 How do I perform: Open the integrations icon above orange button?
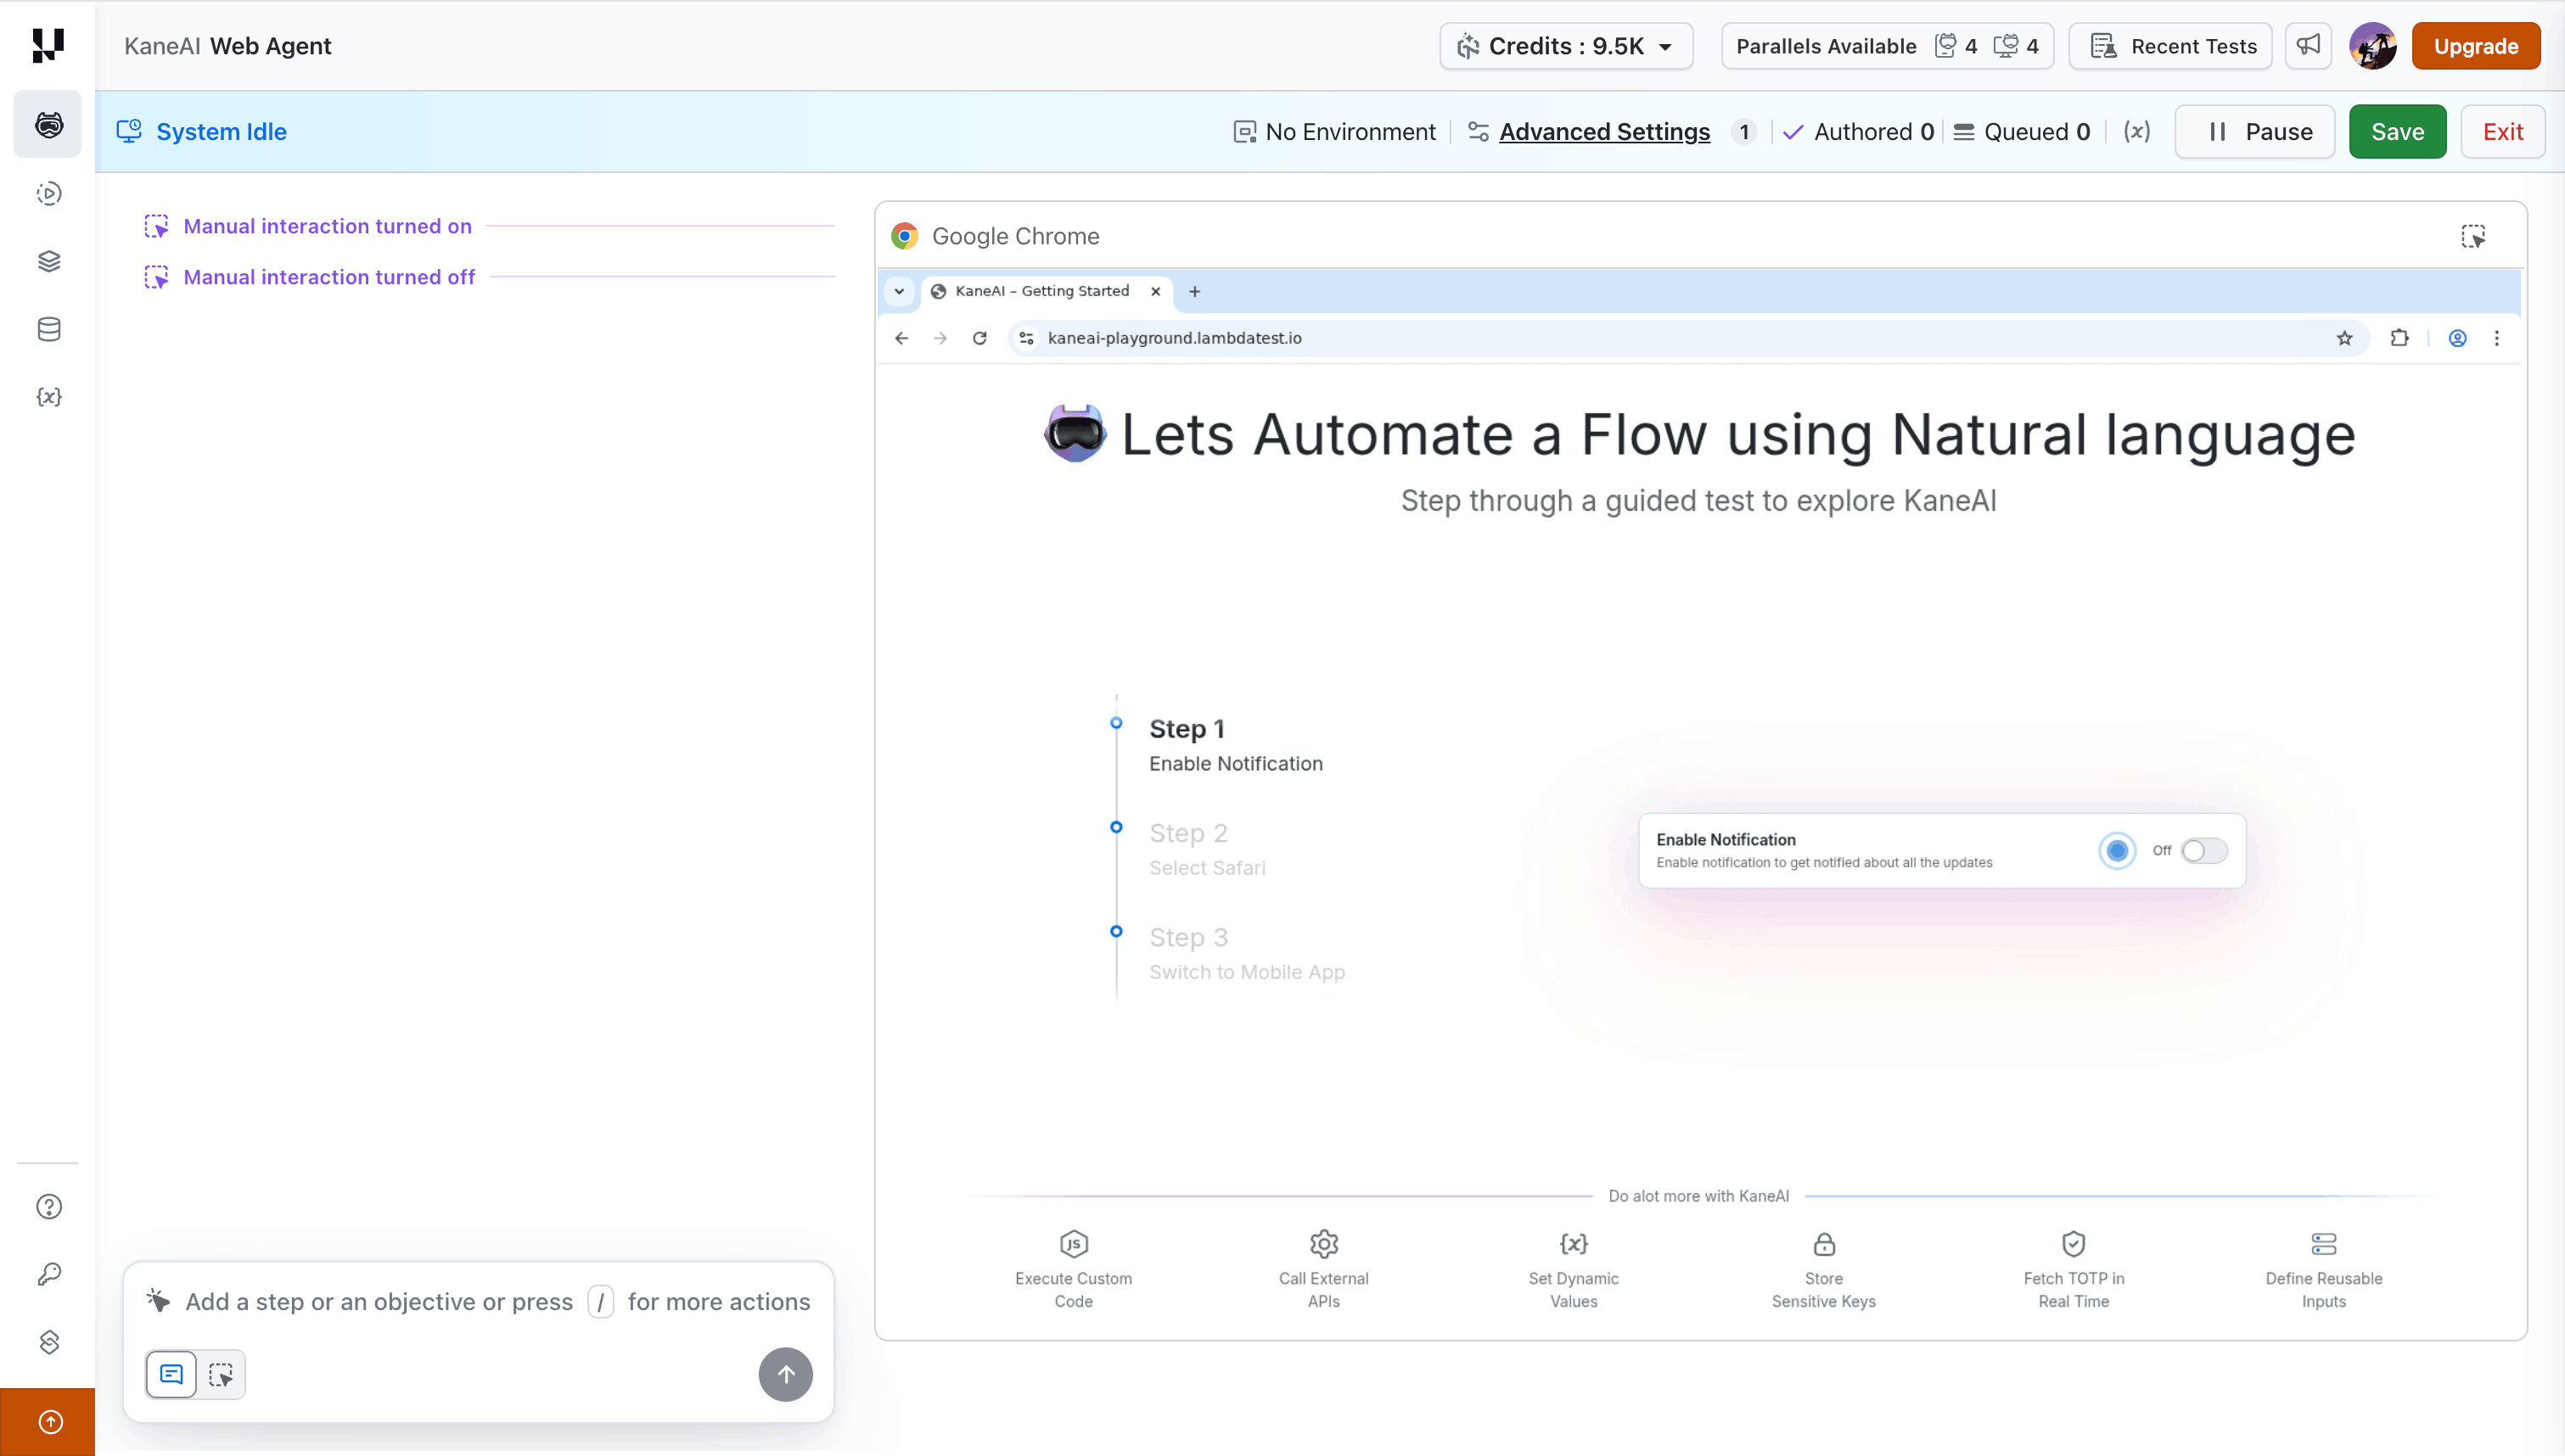pyautogui.click(x=48, y=1342)
